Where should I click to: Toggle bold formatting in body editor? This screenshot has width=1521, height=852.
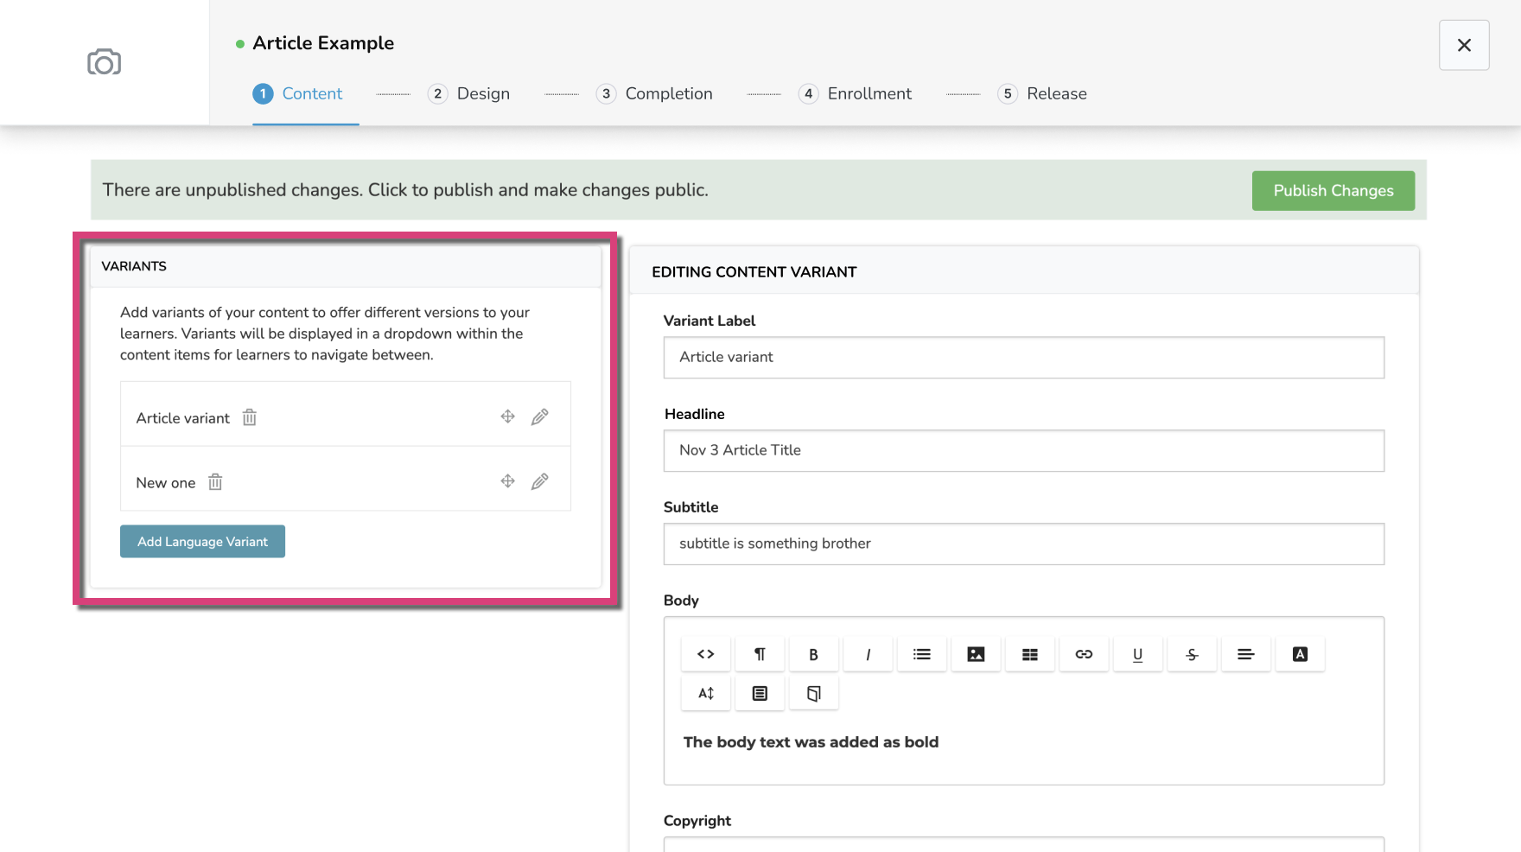[x=813, y=654]
